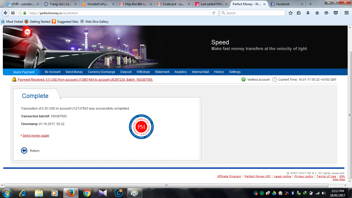Open the Analytics menu item

tap(180, 72)
